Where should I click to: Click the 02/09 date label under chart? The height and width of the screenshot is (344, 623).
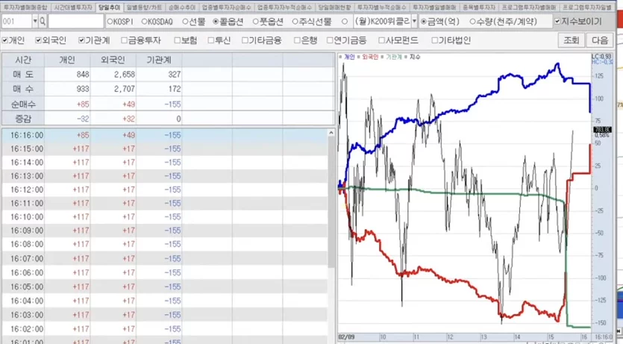[345, 337]
